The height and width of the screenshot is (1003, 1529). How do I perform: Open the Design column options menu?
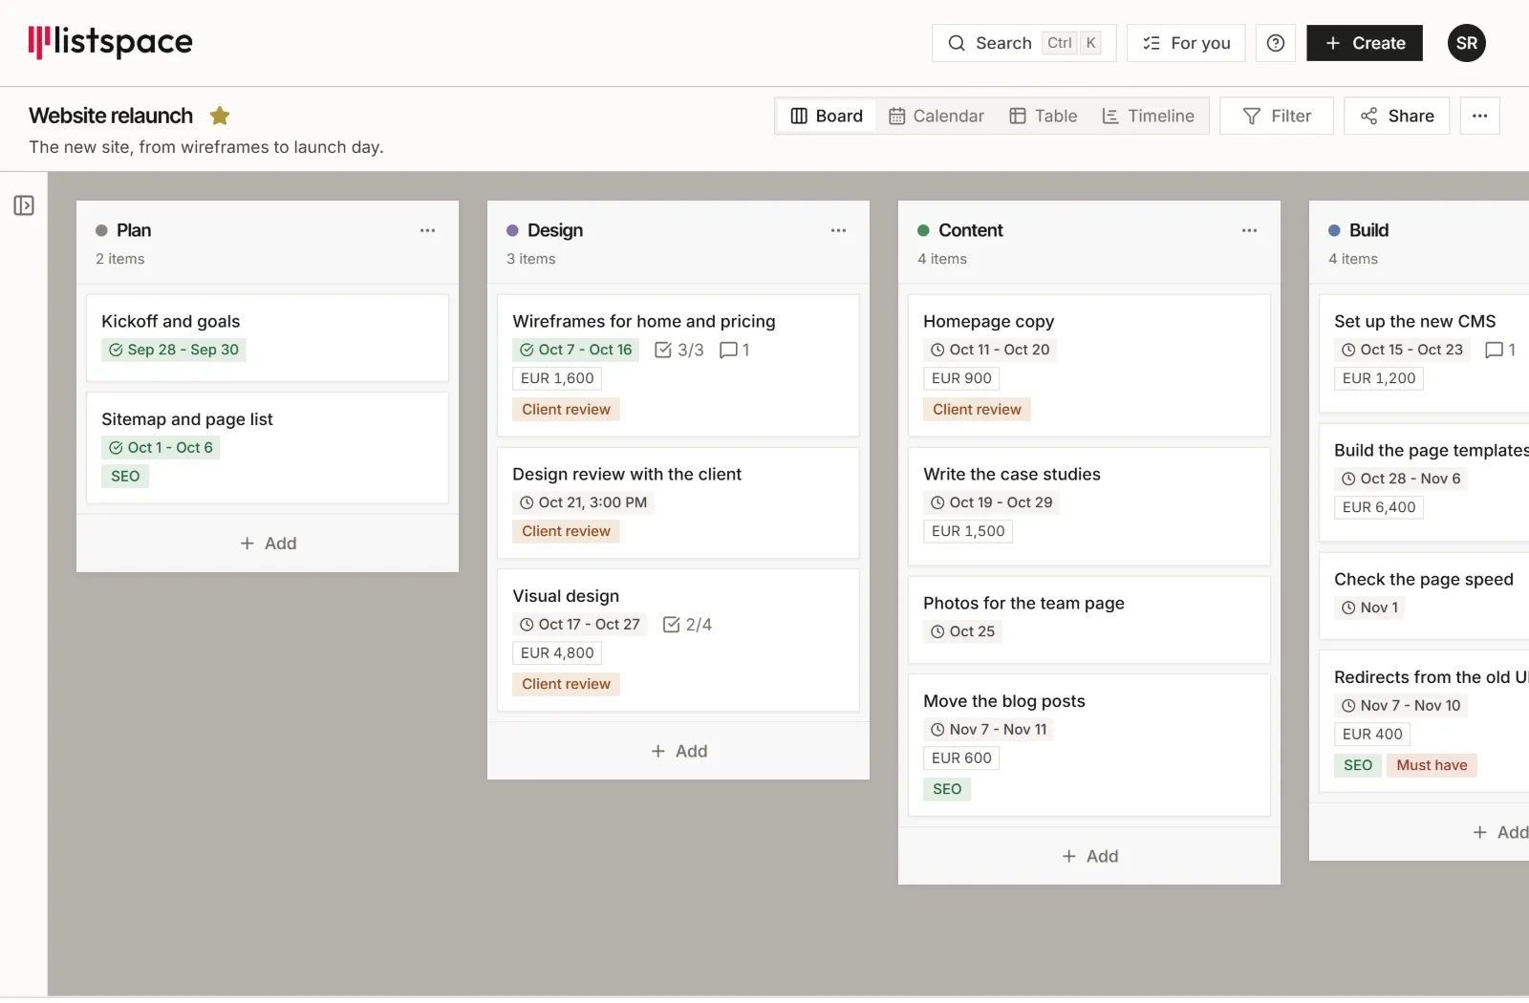(x=838, y=230)
